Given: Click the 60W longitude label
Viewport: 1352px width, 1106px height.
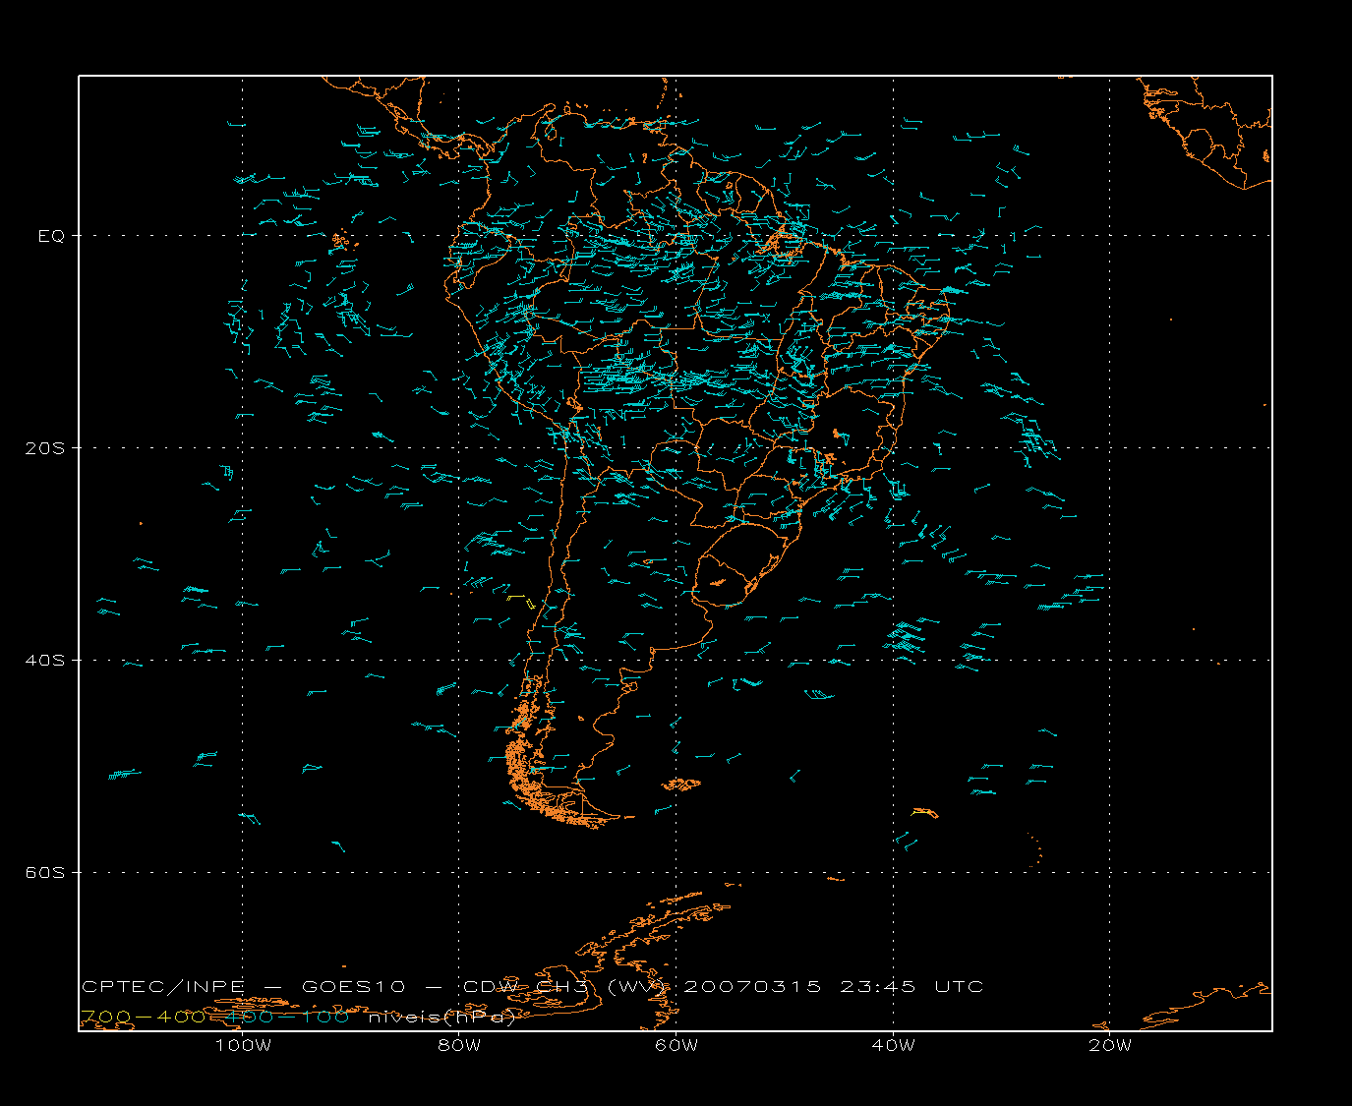Looking at the screenshot, I should click(676, 1045).
